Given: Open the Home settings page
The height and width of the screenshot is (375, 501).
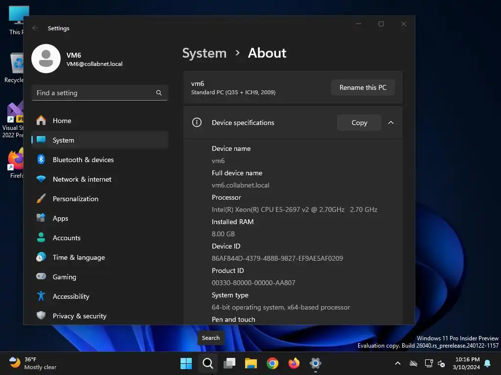Looking at the screenshot, I should [x=100, y=121].
